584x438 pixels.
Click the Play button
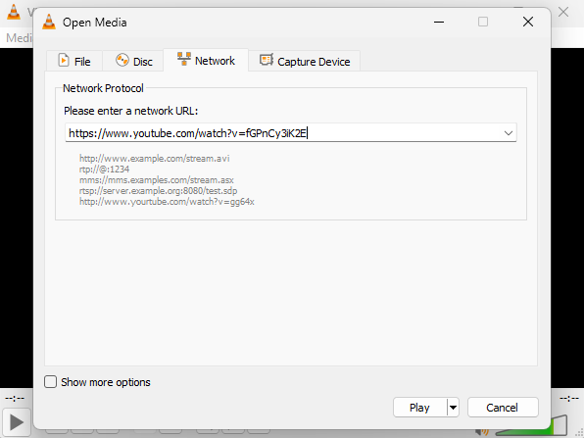(x=419, y=408)
